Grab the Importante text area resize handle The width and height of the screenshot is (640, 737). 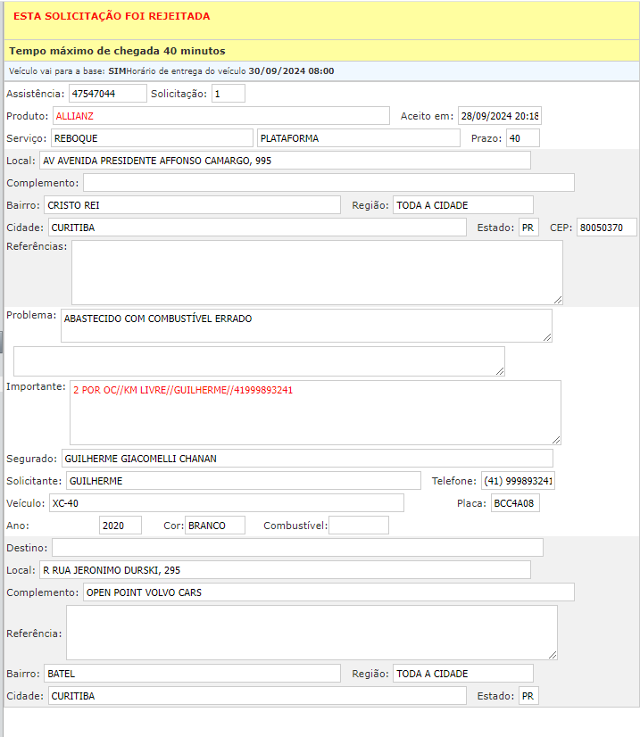(556, 439)
